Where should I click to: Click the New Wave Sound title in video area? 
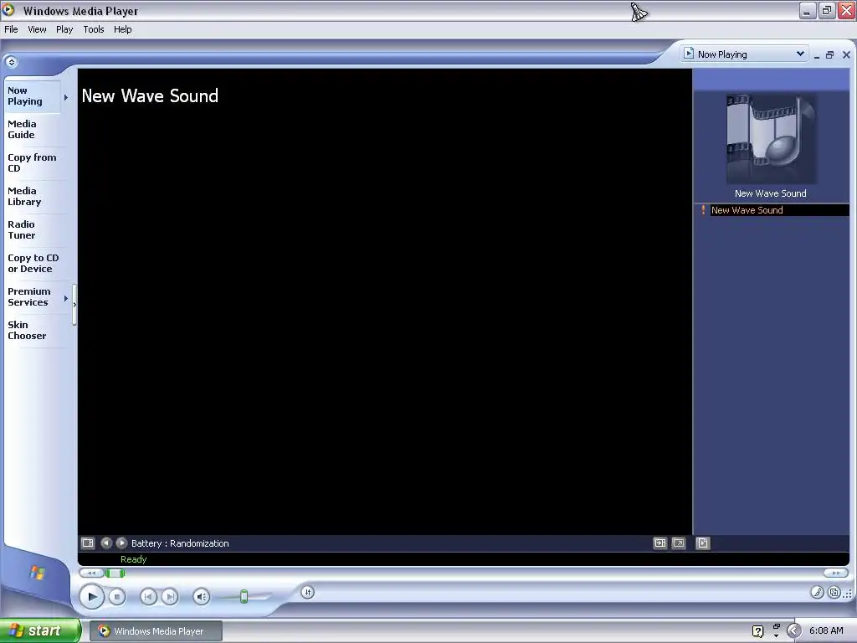tap(150, 96)
